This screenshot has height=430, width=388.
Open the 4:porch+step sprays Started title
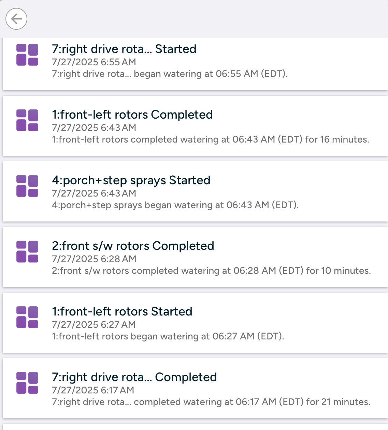[x=131, y=180]
